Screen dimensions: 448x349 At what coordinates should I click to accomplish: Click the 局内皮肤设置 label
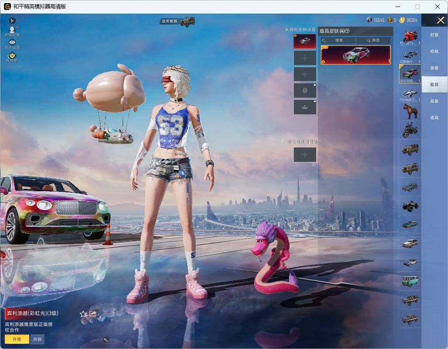pyautogui.click(x=302, y=30)
